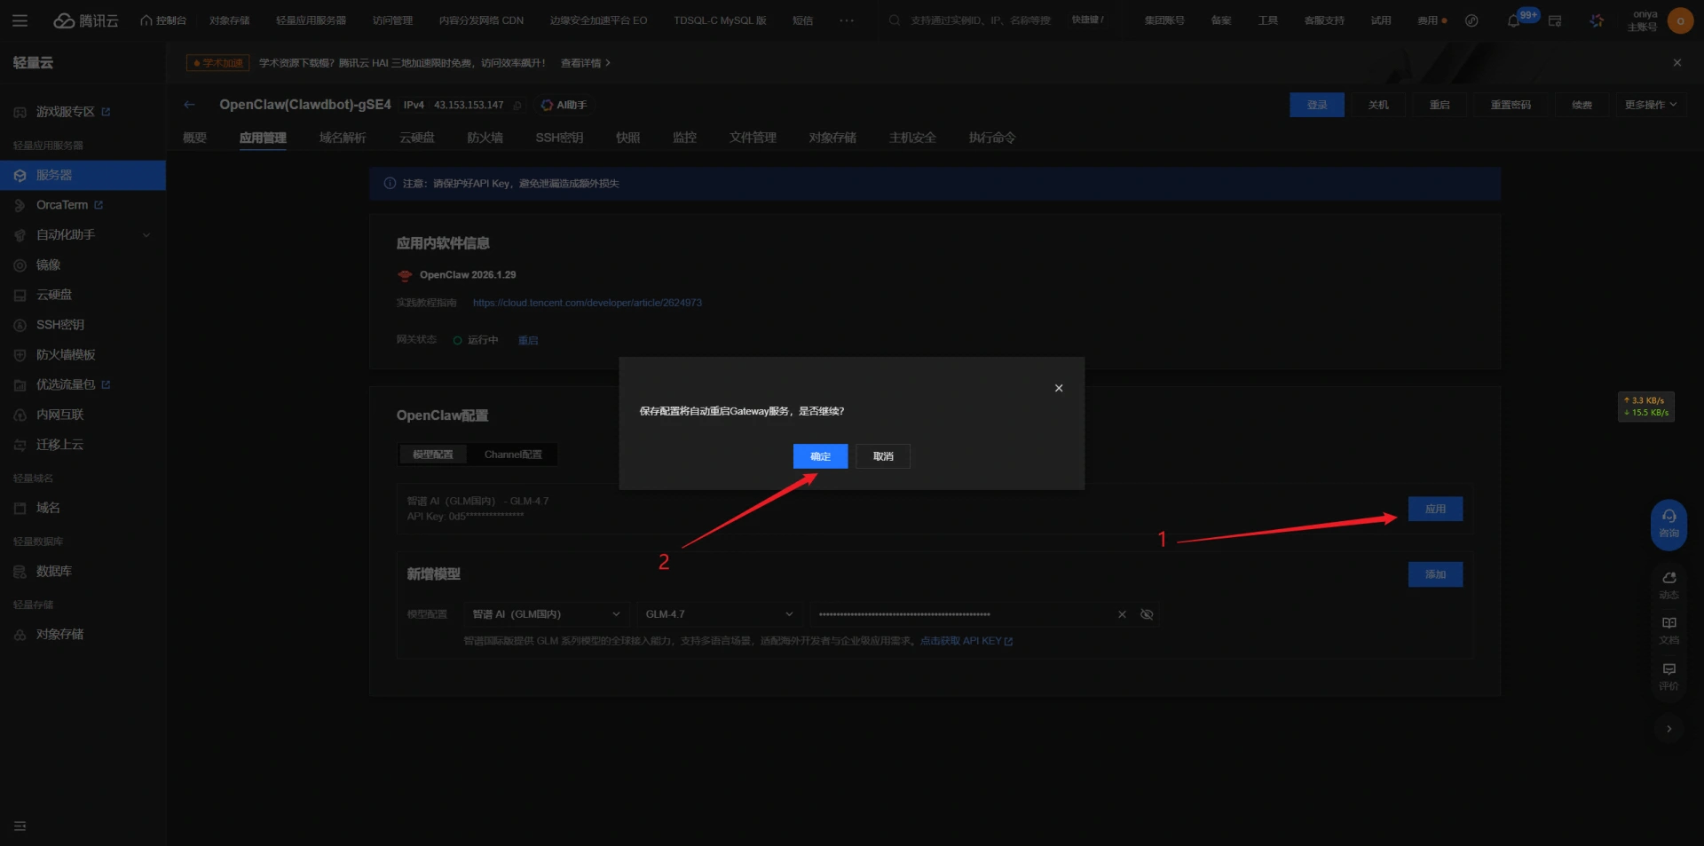Toggle API key visibility eye icon
The image size is (1704, 846).
click(x=1147, y=614)
